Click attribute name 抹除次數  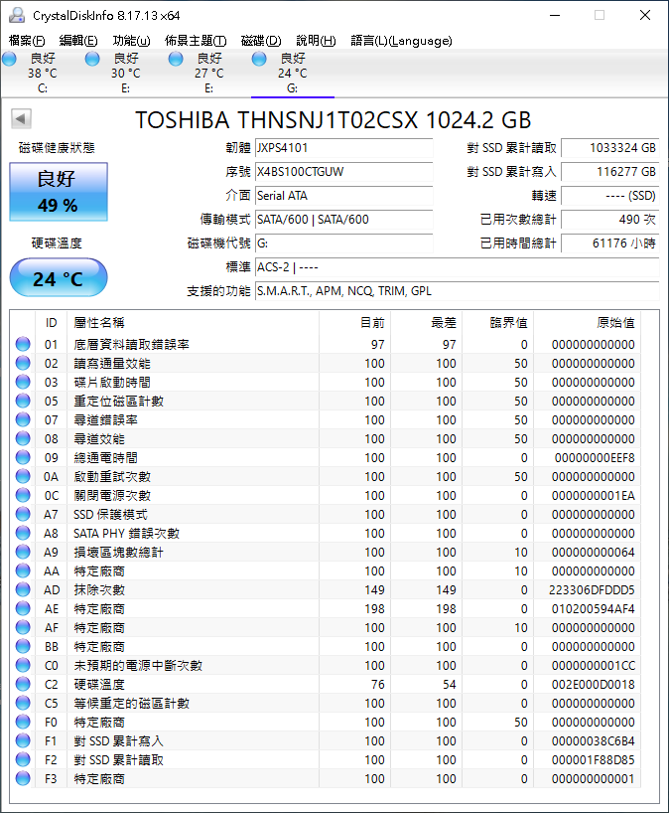click(x=99, y=590)
